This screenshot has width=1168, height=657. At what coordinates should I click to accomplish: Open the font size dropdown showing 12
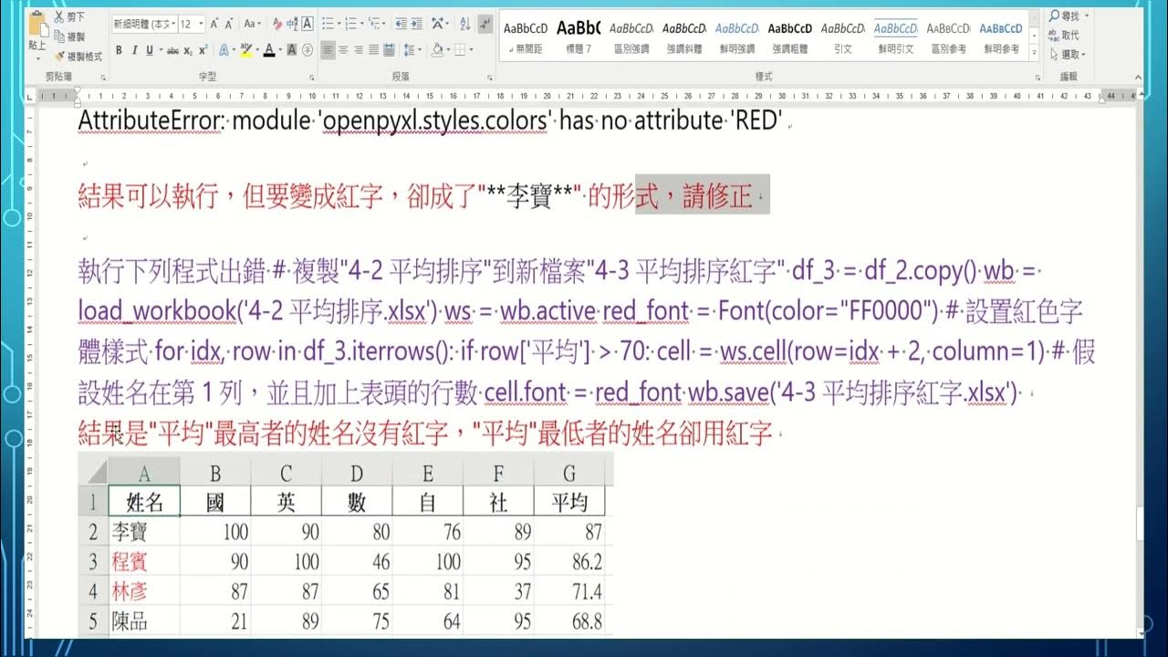(191, 24)
